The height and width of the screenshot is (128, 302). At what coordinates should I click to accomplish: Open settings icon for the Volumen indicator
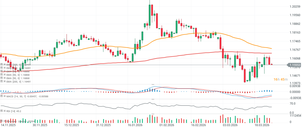tap(2, 121)
